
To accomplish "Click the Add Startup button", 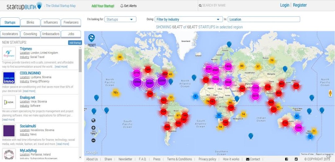I will tap(75, 43).
